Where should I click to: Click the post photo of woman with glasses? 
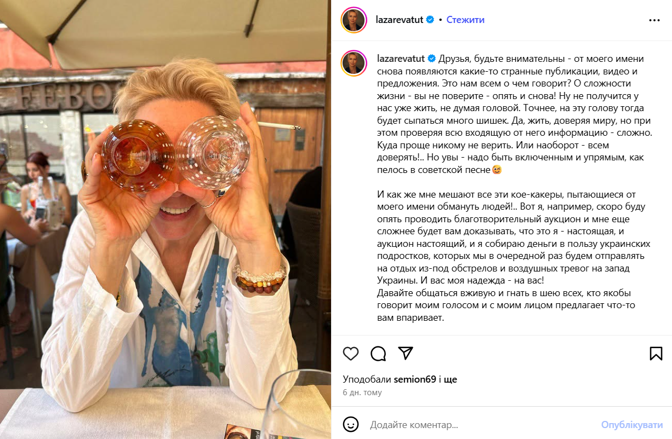[x=166, y=220]
